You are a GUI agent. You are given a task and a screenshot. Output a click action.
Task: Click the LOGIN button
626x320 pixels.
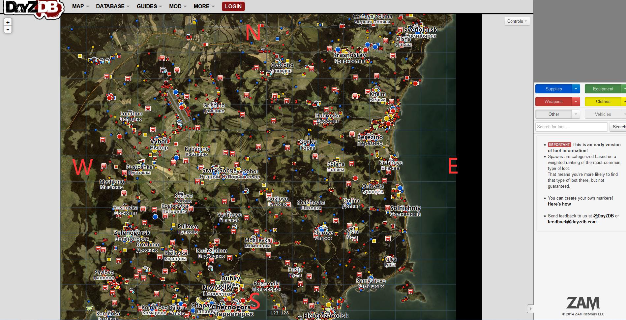point(233,6)
